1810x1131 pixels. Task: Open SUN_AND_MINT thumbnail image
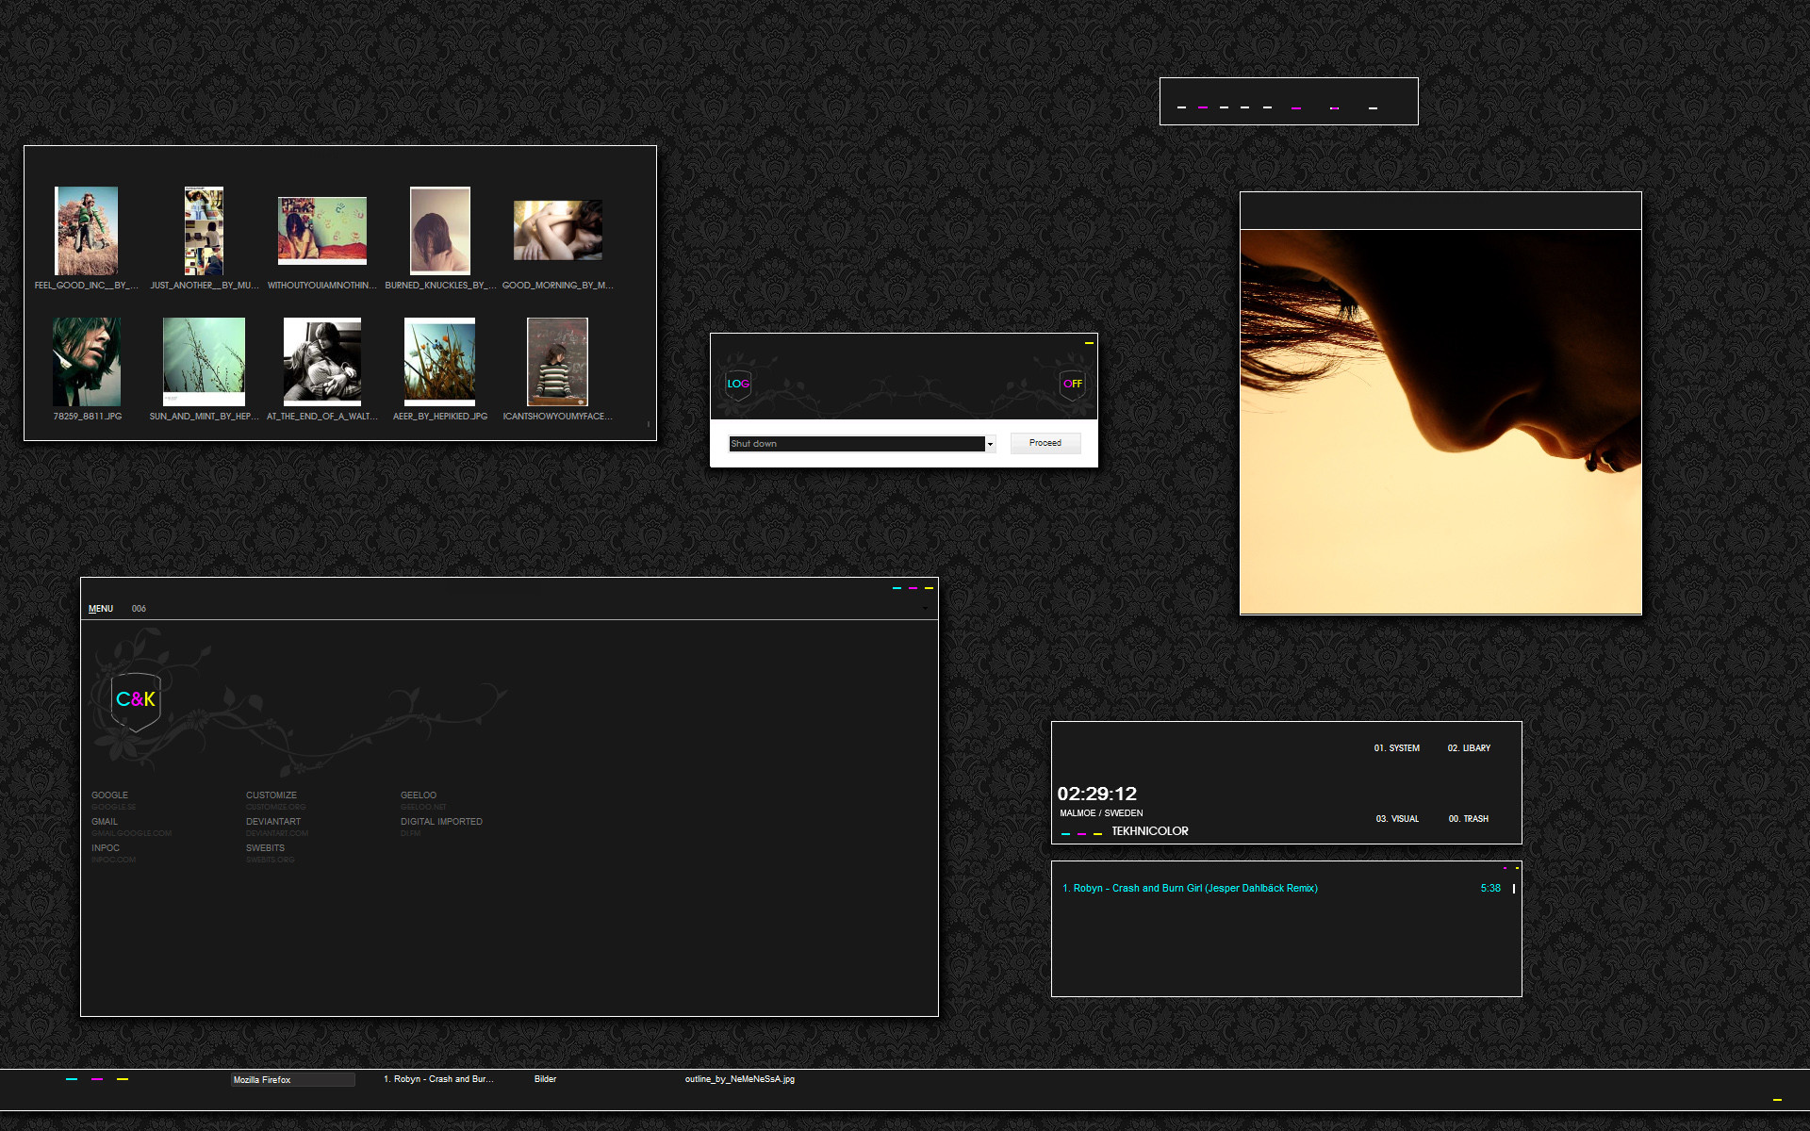click(x=204, y=362)
